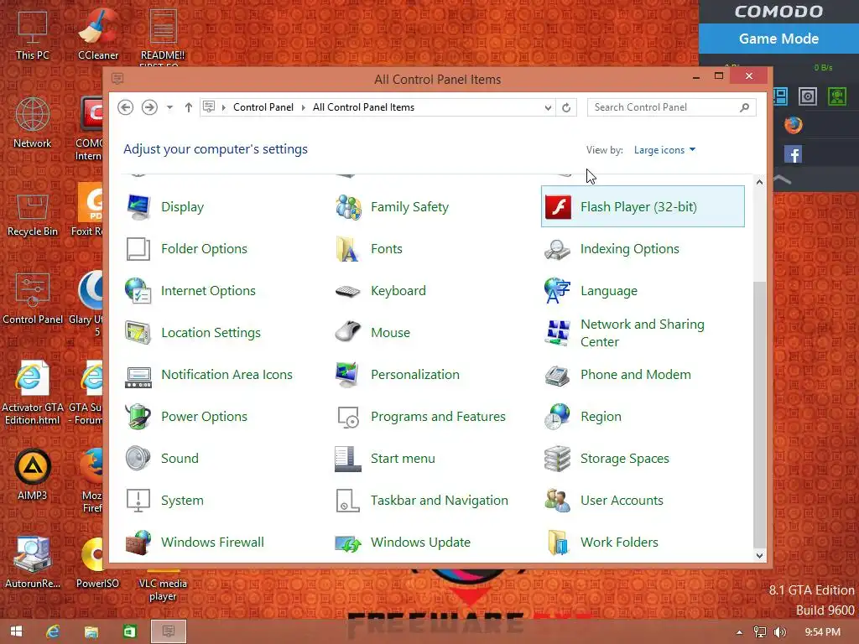Open the View by Large icons dropdown
859x644 pixels.
664,150
